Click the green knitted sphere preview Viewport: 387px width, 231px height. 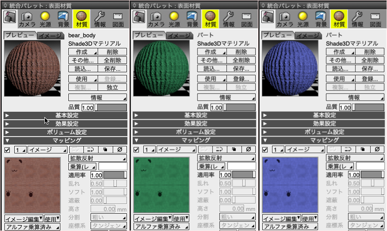[162, 68]
